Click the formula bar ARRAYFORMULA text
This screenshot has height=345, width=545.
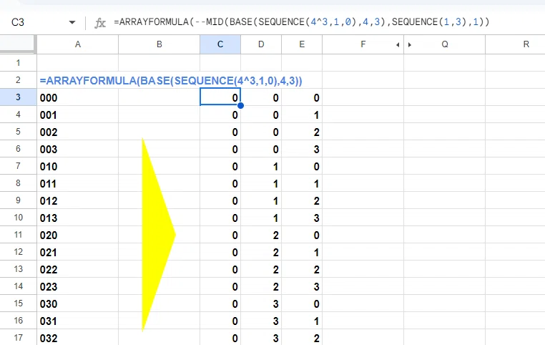pyautogui.click(x=301, y=22)
